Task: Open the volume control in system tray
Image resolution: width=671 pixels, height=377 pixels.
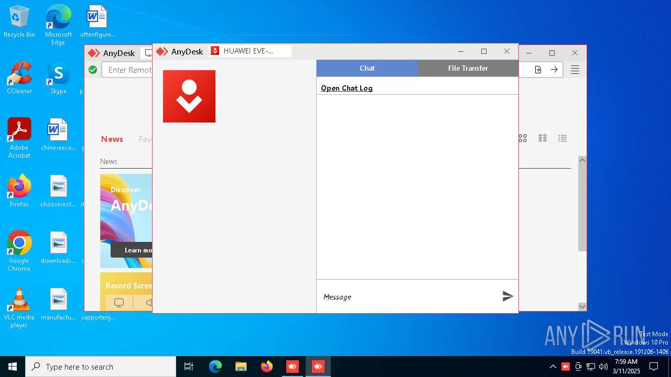Action: coord(603,367)
